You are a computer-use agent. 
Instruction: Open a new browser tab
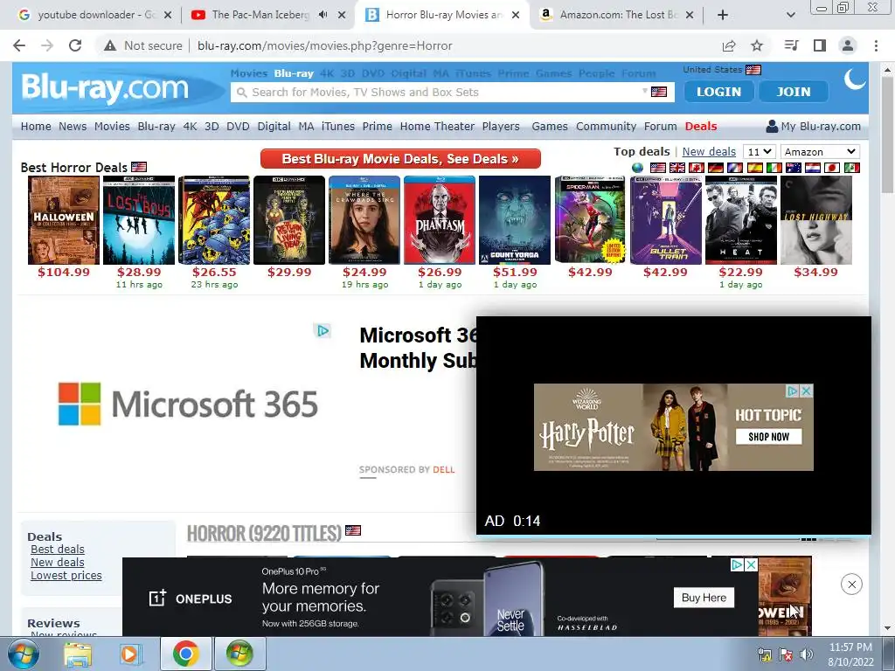pyautogui.click(x=723, y=15)
